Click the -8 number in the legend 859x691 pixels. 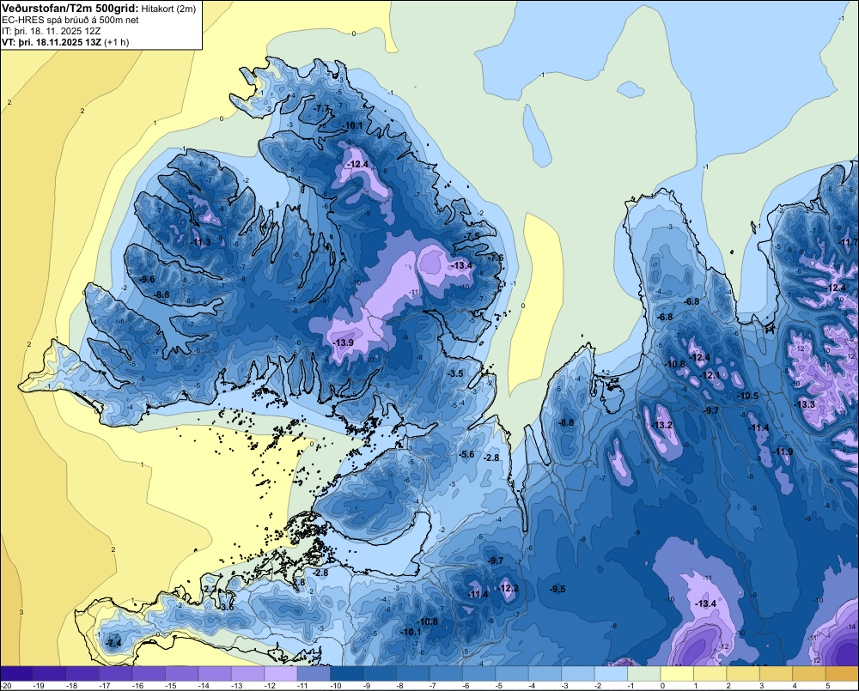pos(401,686)
